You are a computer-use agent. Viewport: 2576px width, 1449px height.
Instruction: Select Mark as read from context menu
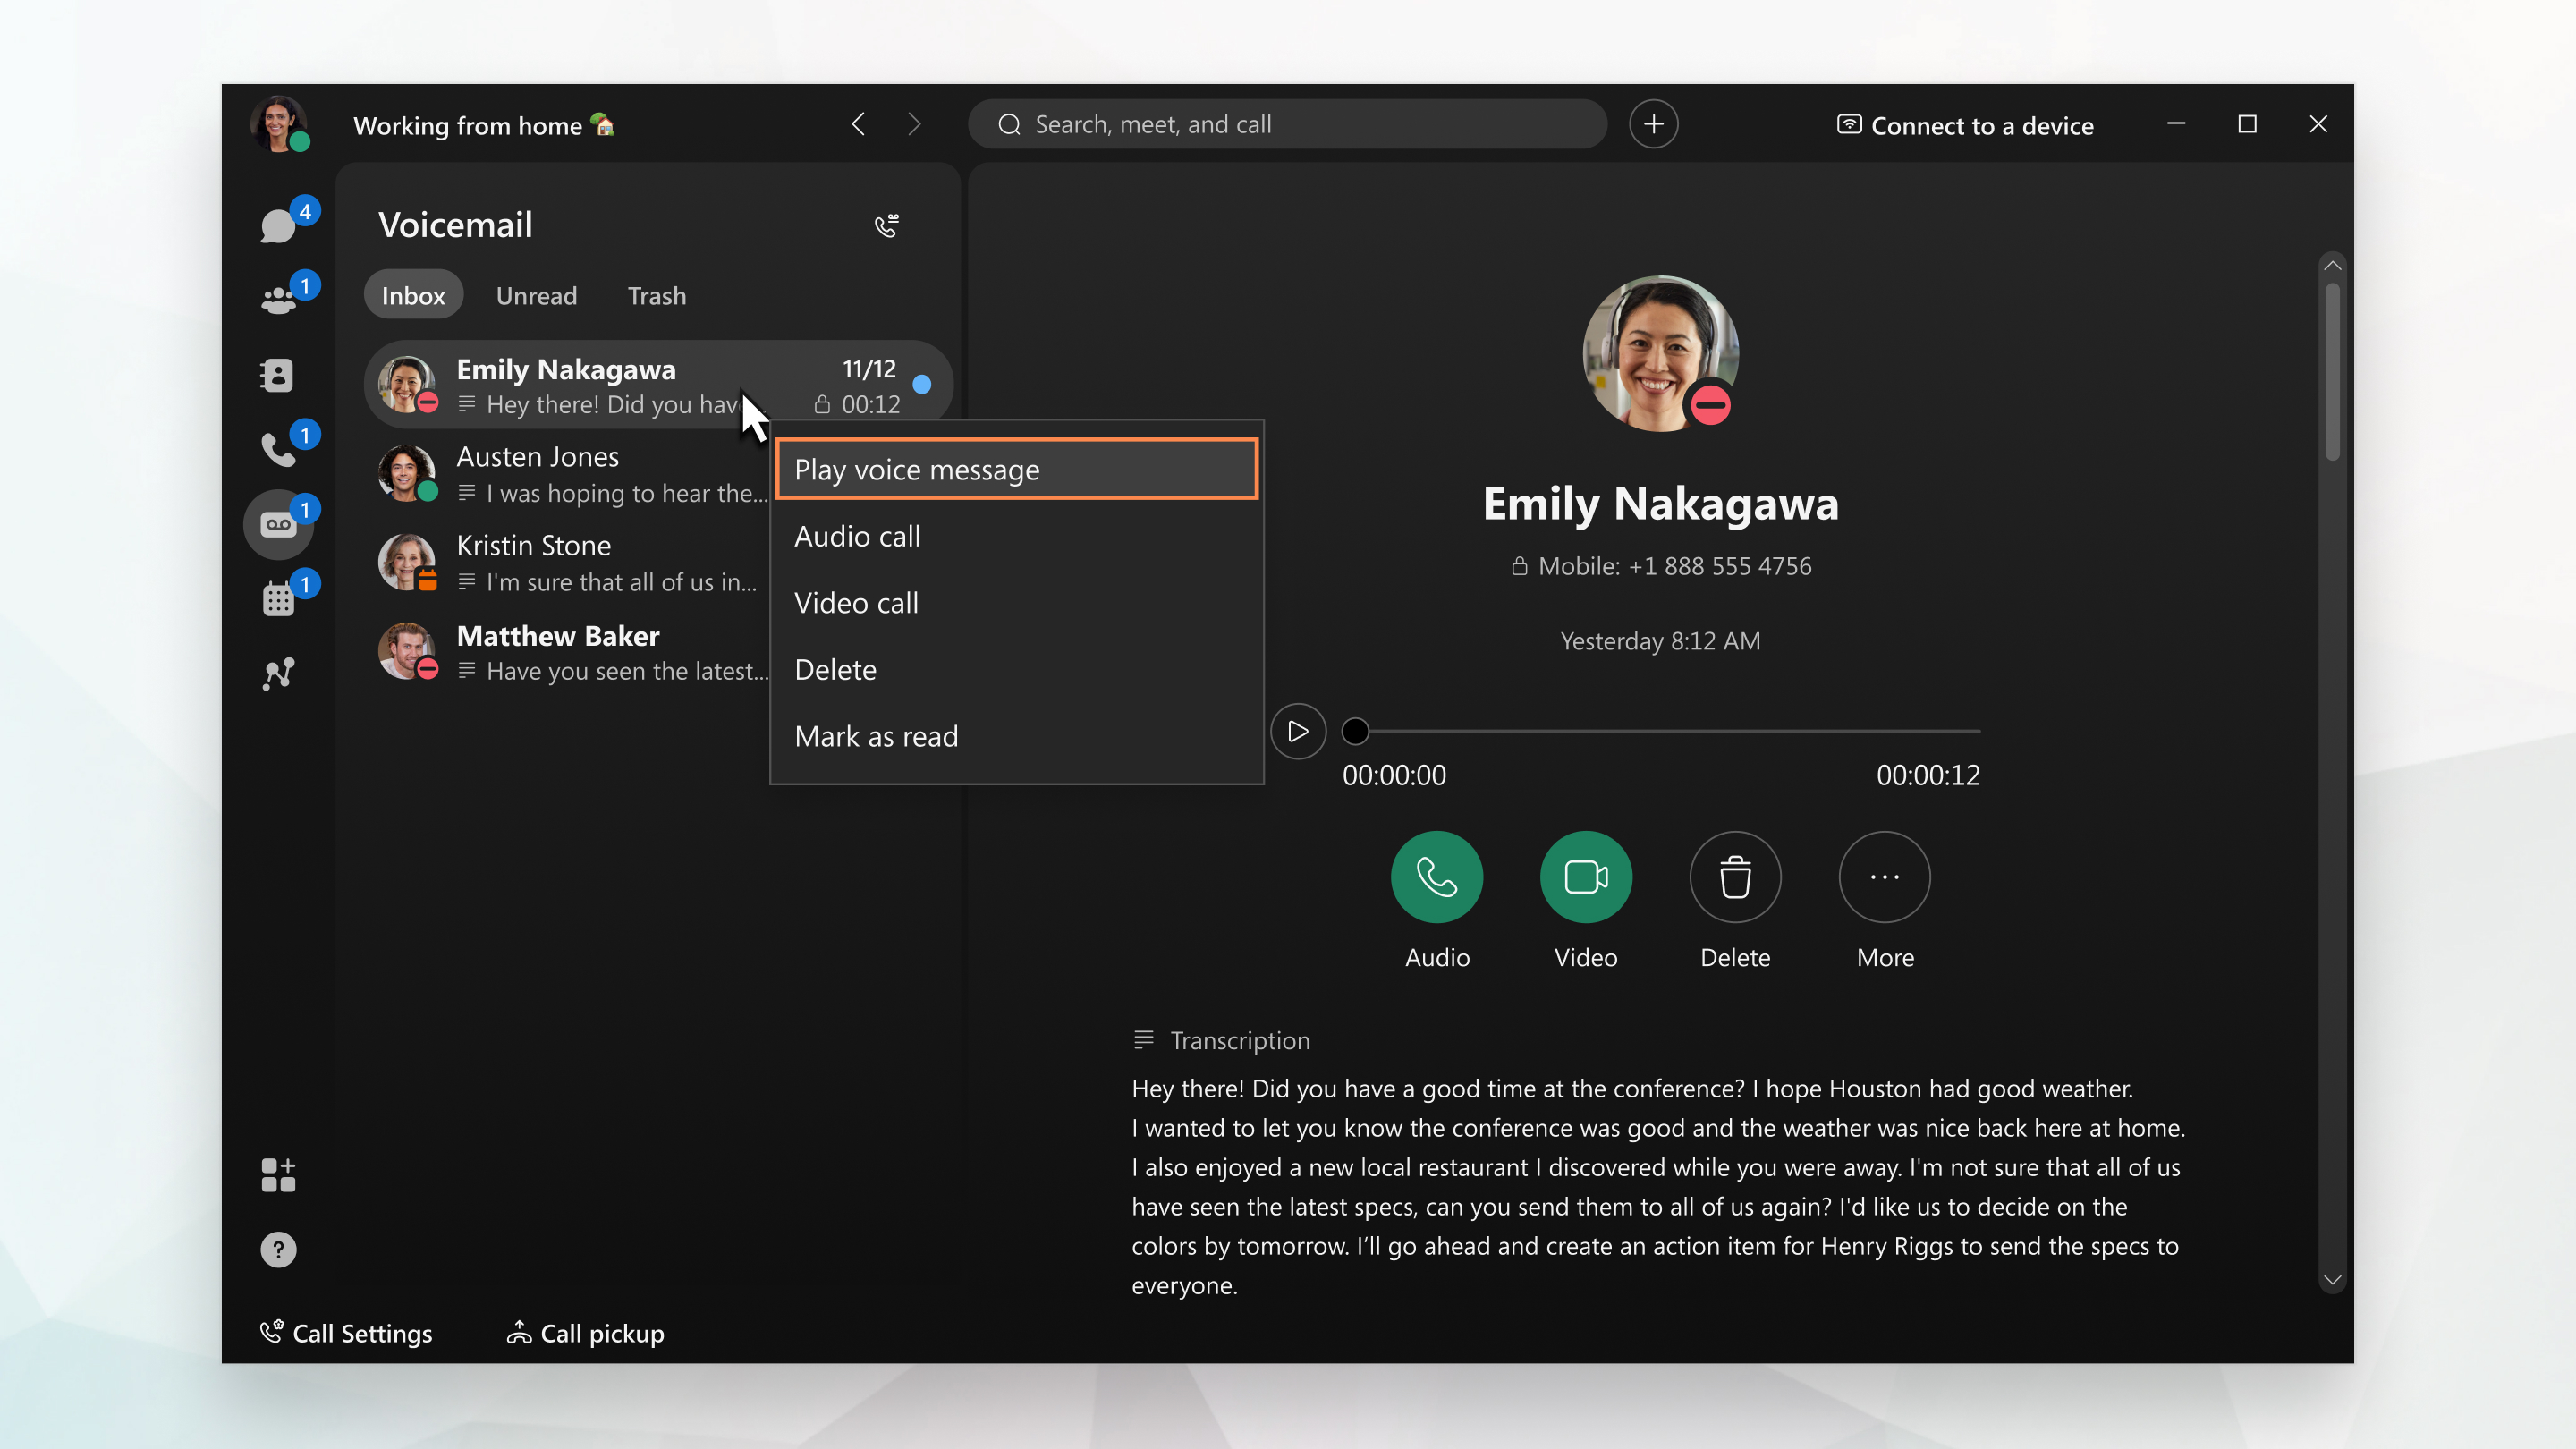[x=876, y=734]
